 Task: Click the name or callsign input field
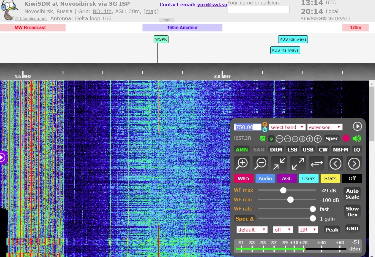pos(259,9)
